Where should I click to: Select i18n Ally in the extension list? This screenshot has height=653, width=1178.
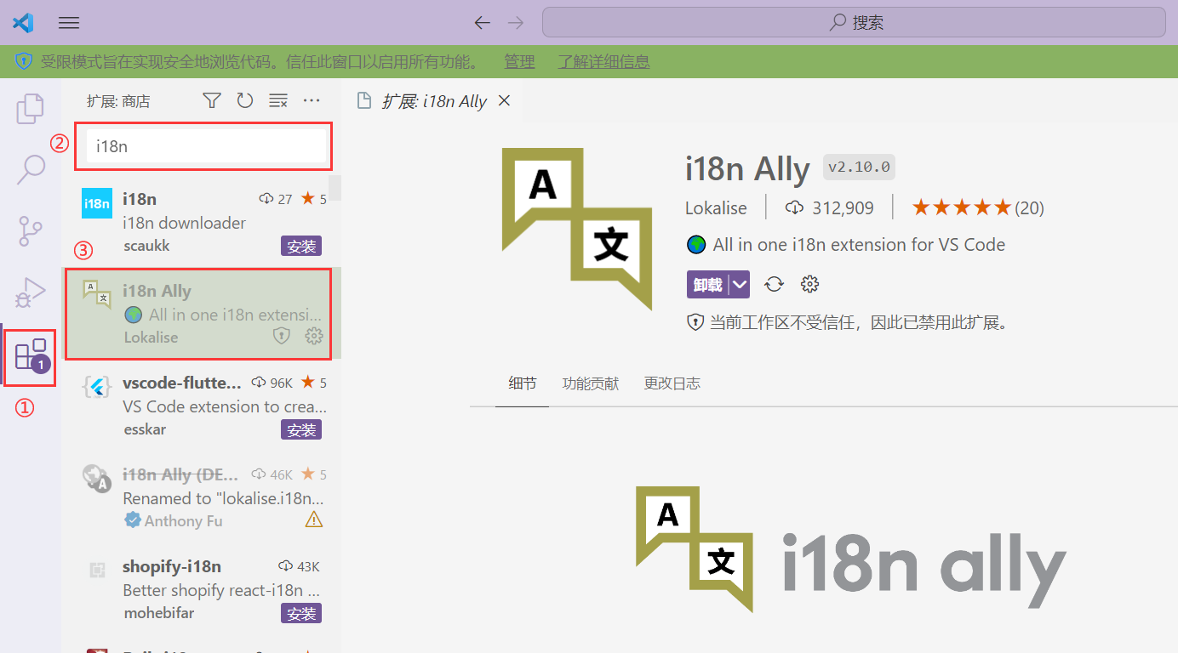coord(203,313)
